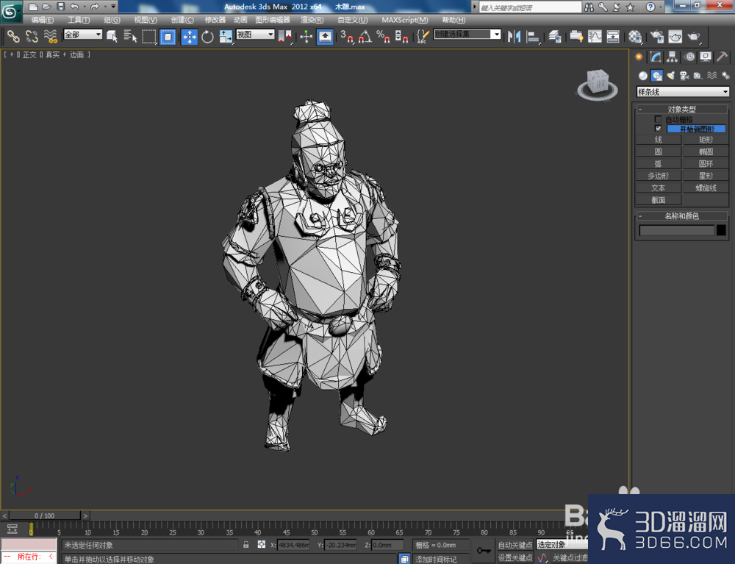Click the 文本 text shape button
The width and height of the screenshot is (735, 564).
pos(658,188)
